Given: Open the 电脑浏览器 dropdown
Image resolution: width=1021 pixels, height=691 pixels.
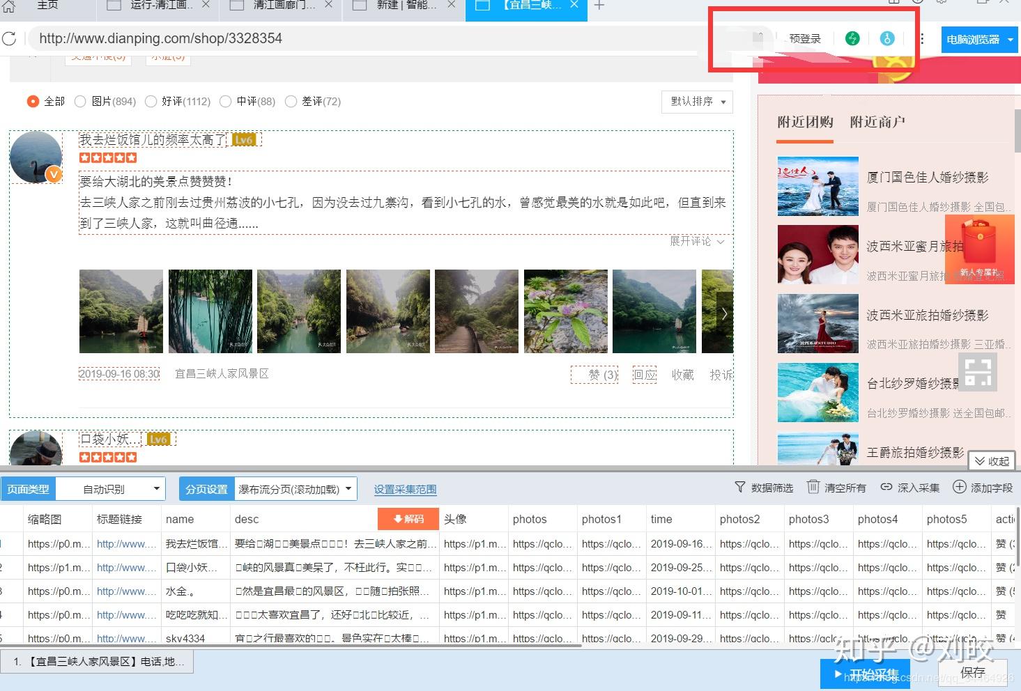Looking at the screenshot, I should pyautogui.click(x=979, y=40).
